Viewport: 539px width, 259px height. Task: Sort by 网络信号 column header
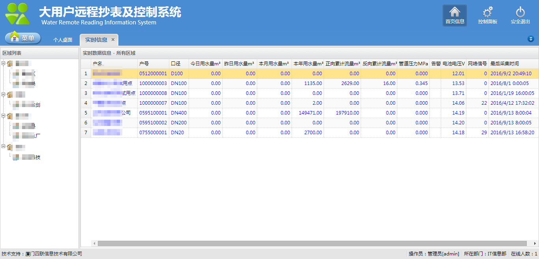(477, 64)
